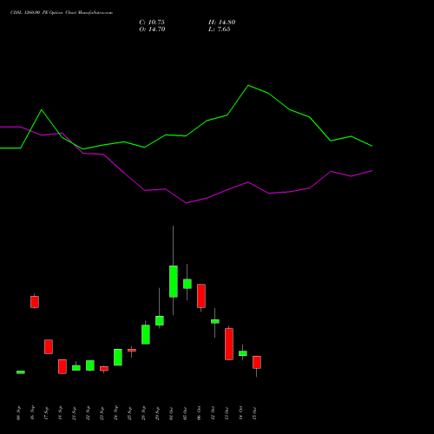Select the first small green candle at 08 Sep
This screenshot has height=434, width=434.
[21, 372]
